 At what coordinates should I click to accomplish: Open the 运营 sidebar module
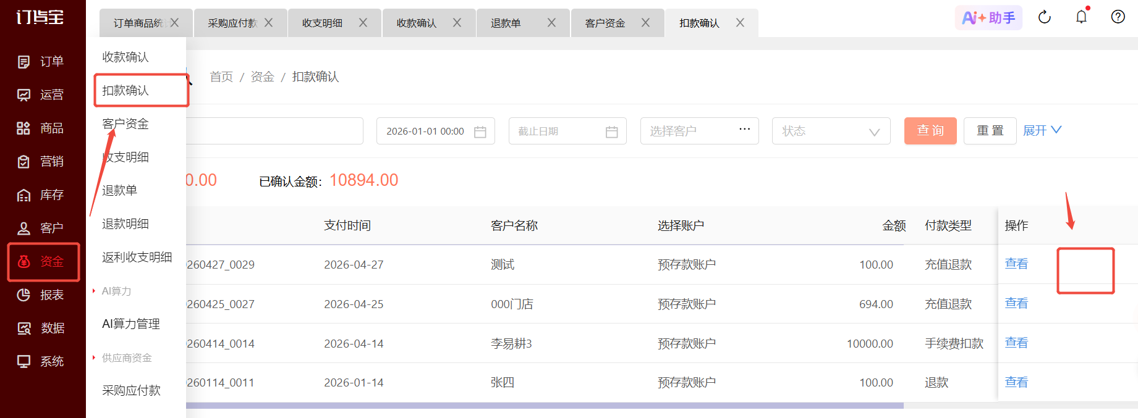coord(41,95)
